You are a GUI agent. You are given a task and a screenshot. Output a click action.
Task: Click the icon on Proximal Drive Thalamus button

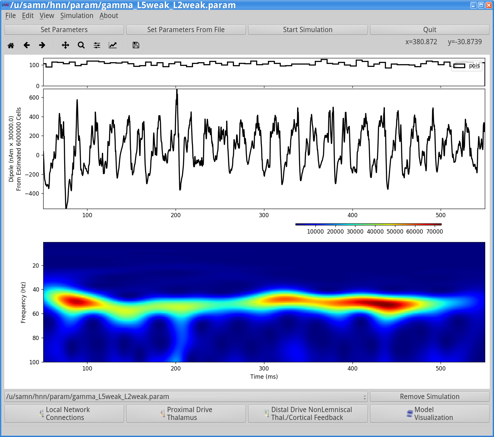(x=162, y=413)
